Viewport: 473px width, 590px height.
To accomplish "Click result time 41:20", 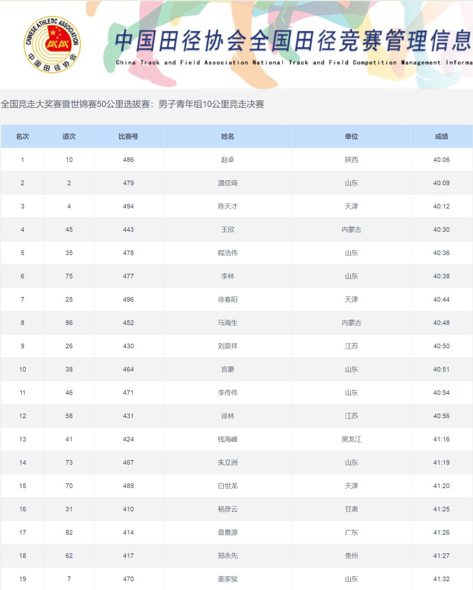I will coord(441,486).
